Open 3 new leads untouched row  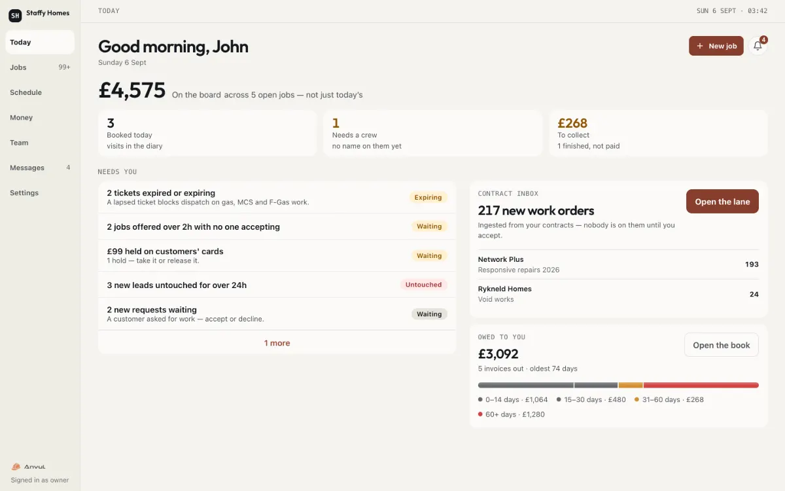tap(277, 285)
